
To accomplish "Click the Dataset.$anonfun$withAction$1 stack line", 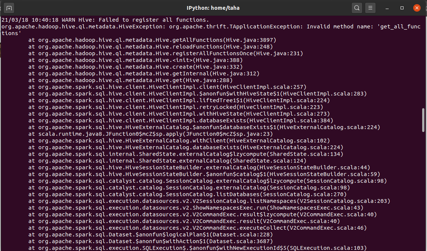I will click(x=150, y=241).
